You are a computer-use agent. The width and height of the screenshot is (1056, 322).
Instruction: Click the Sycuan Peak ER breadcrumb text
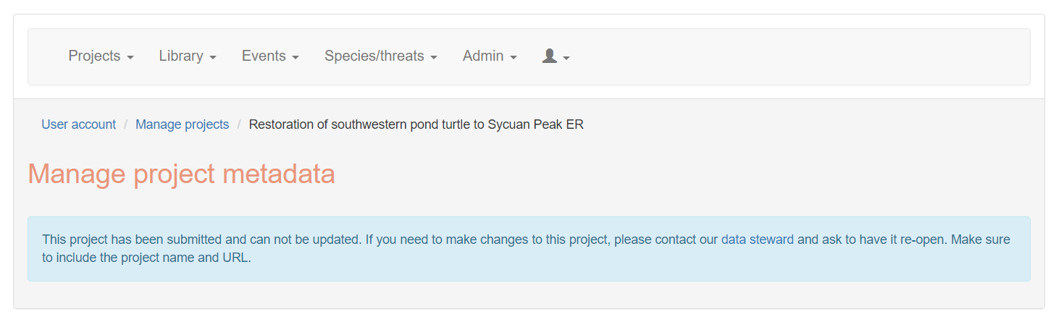point(416,124)
